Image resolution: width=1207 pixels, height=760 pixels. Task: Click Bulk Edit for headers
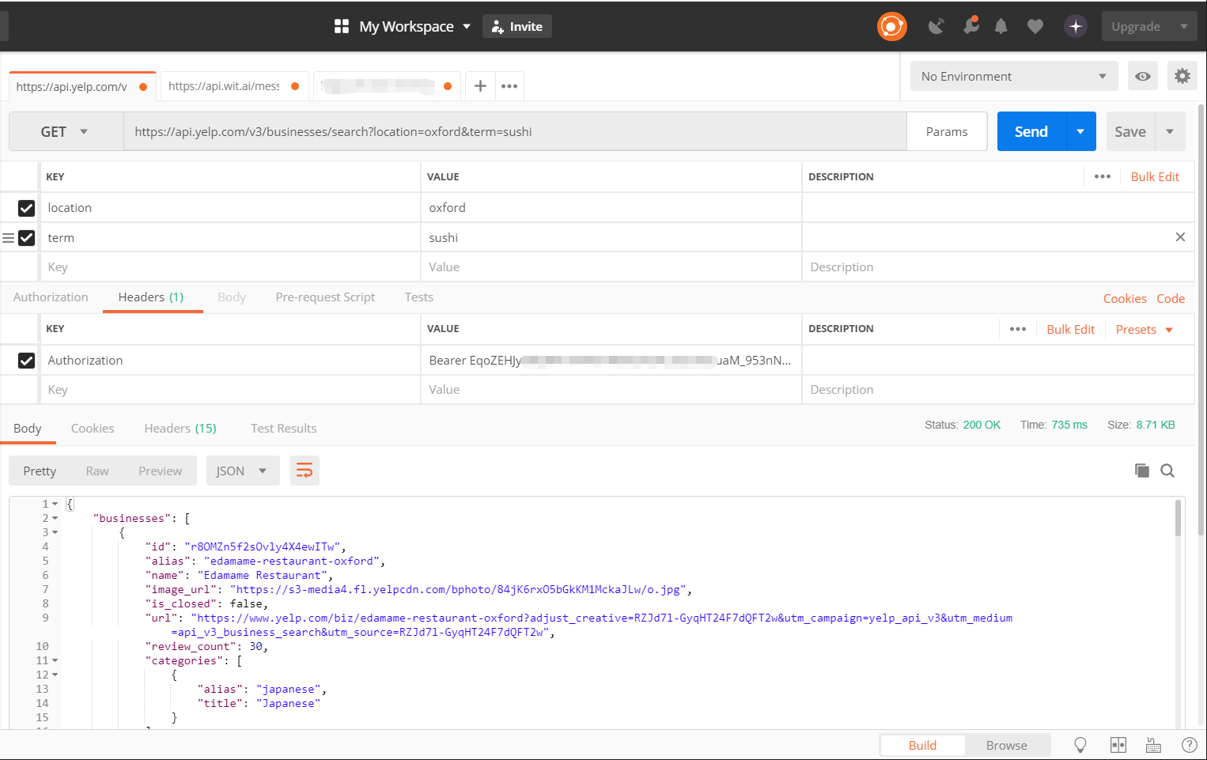tap(1070, 329)
